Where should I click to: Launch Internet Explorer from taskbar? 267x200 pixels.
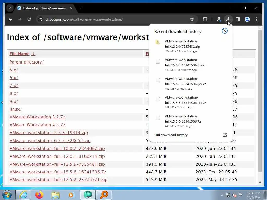pyautogui.click(x=23, y=195)
